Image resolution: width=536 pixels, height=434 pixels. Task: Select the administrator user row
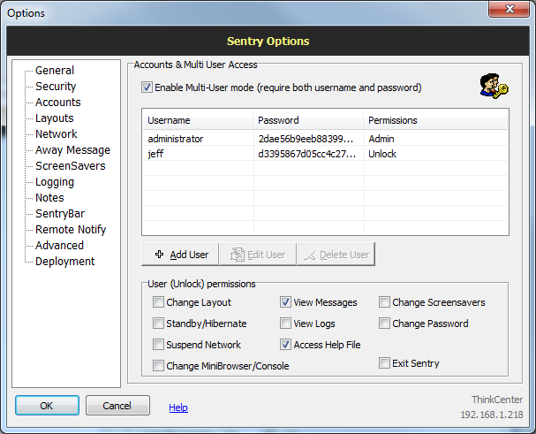point(325,139)
